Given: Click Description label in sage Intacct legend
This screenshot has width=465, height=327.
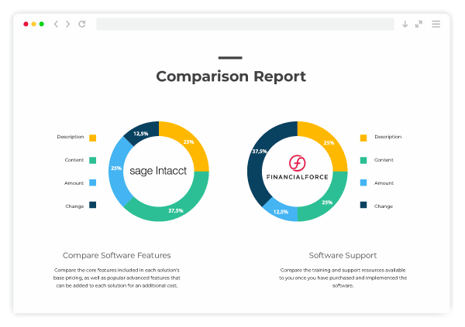Looking at the screenshot, I should point(71,137).
